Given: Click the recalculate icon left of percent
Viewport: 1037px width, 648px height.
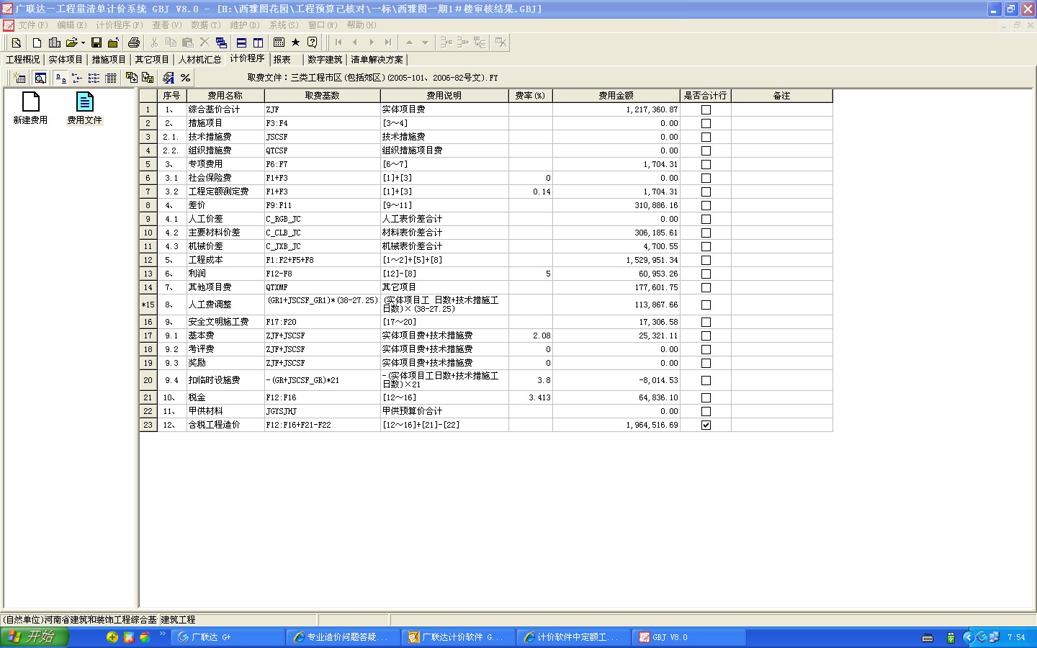Looking at the screenshot, I should 169,78.
